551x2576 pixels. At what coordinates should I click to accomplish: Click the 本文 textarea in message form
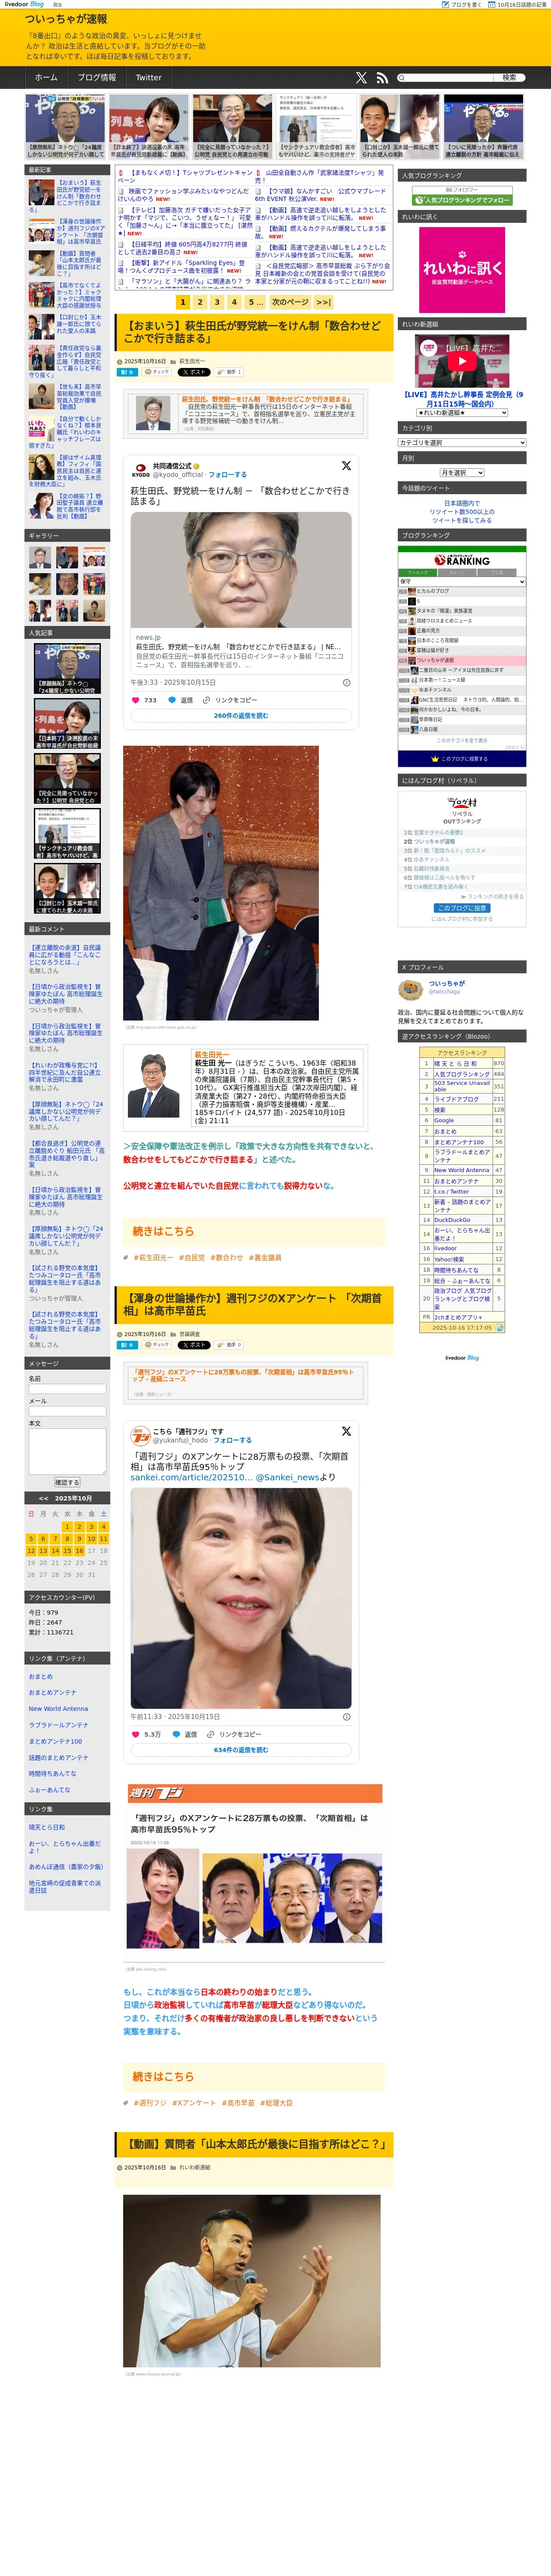click(67, 1451)
